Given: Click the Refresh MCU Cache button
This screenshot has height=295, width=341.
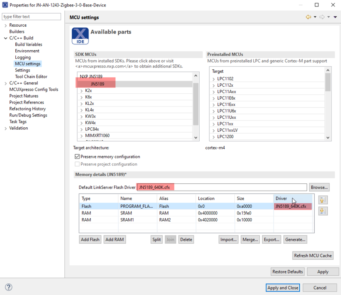Looking at the screenshot, I should pos(313,256).
